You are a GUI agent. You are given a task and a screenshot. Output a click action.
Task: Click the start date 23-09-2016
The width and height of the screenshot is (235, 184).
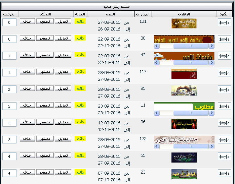click(x=109, y=106)
